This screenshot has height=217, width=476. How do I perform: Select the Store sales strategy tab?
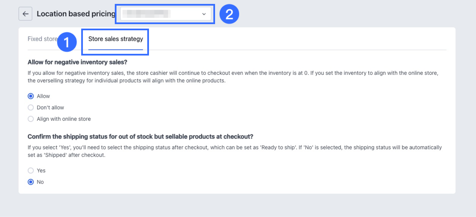(x=116, y=39)
